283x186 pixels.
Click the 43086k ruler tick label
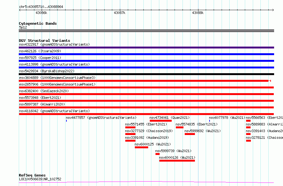coord(41,13)
